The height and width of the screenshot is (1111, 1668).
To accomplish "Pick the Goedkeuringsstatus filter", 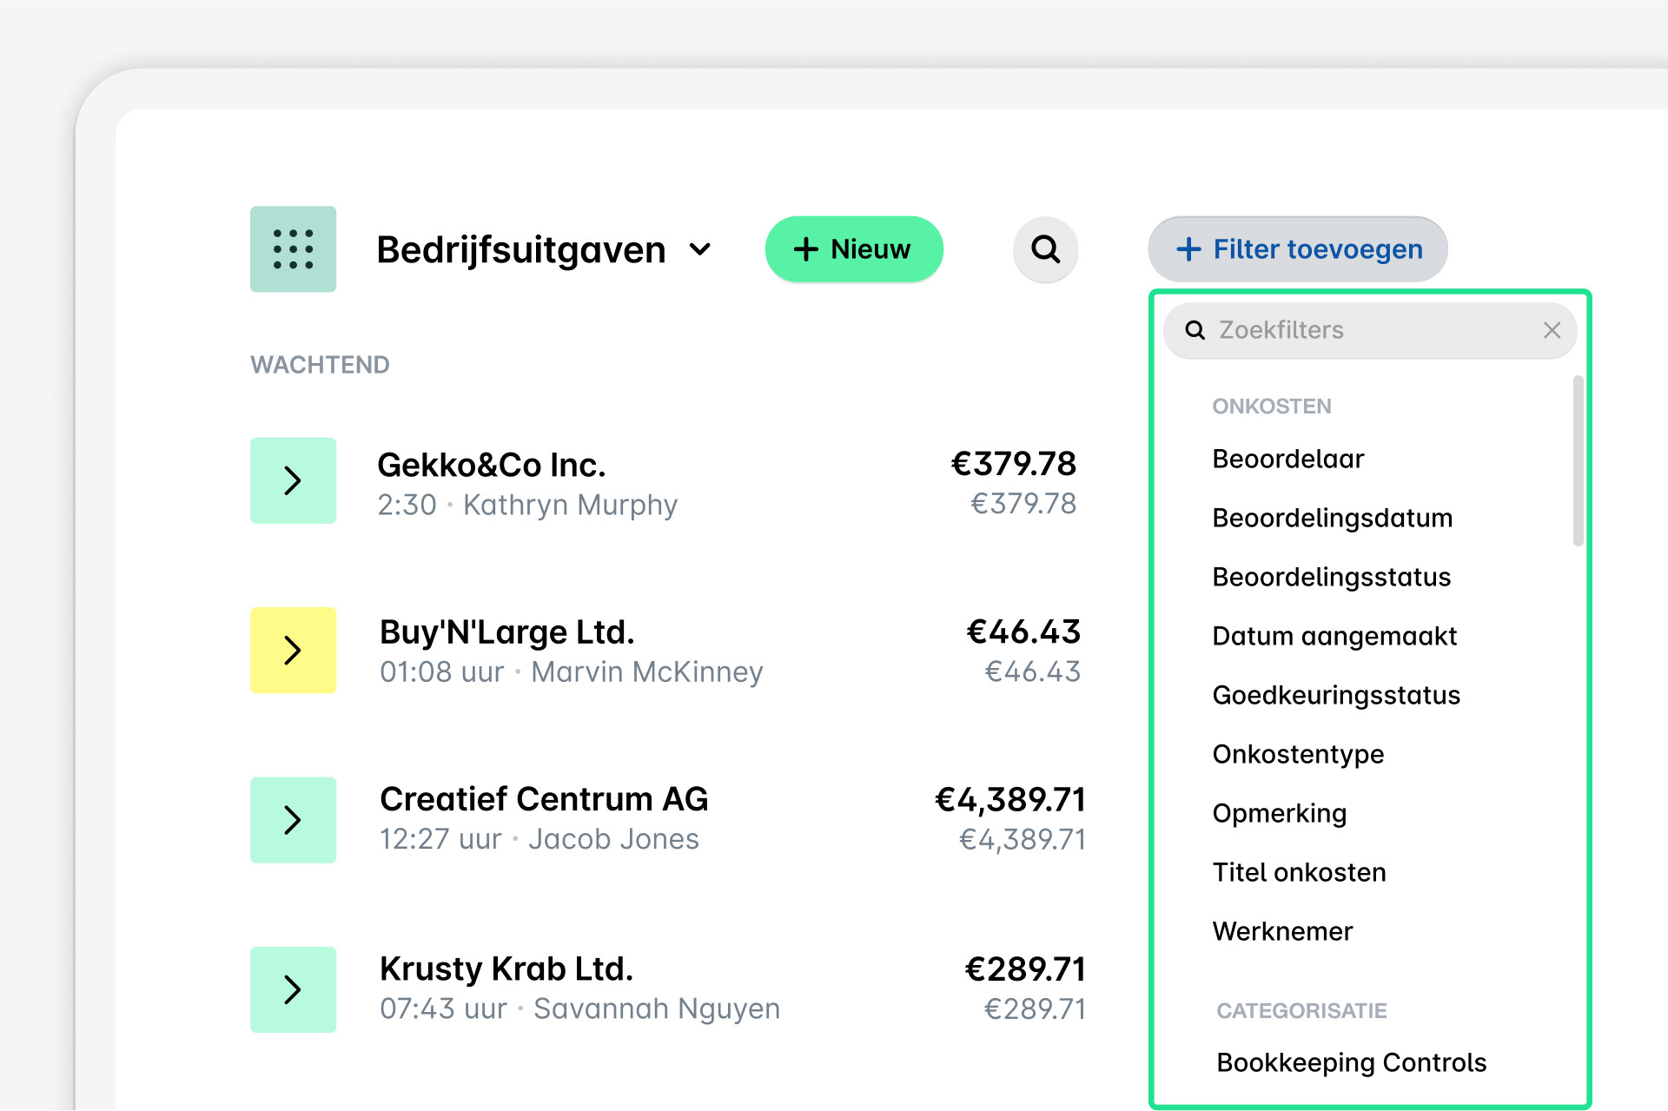I will [1336, 695].
